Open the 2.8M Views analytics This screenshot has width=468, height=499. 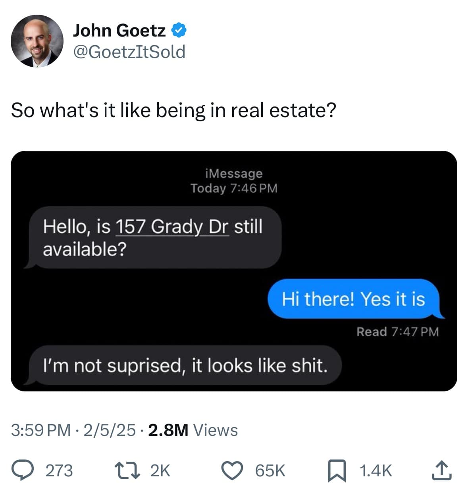(193, 430)
